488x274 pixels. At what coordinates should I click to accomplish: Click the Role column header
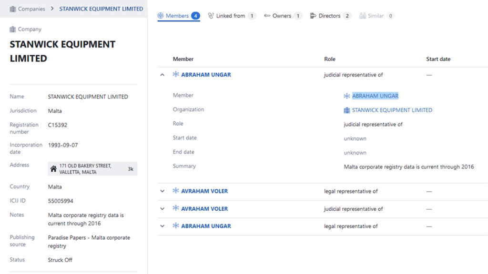[330, 59]
